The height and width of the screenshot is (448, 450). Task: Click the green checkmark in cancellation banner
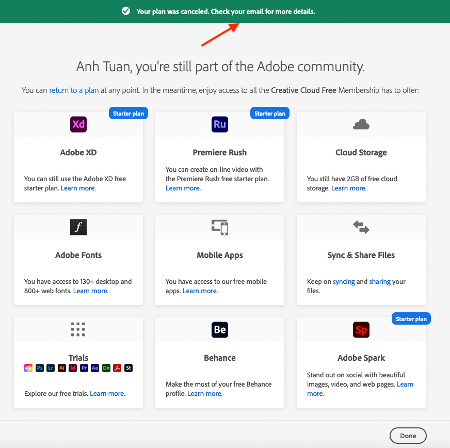126,11
